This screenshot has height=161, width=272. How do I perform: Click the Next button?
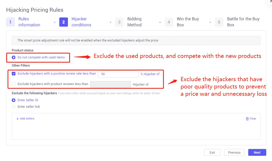pos(257,152)
